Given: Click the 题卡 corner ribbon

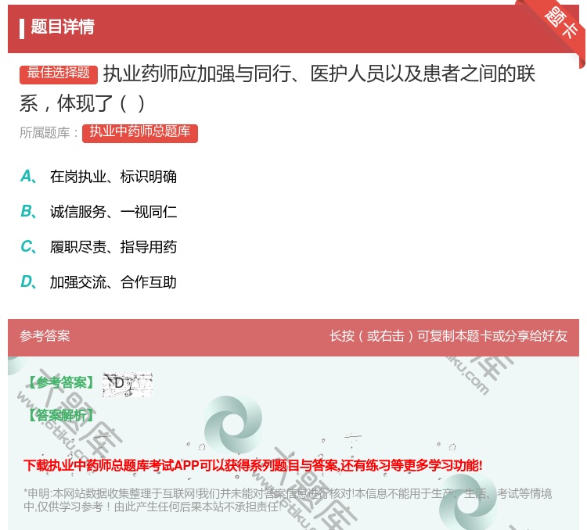Looking at the screenshot, I should pyautogui.click(x=561, y=23).
